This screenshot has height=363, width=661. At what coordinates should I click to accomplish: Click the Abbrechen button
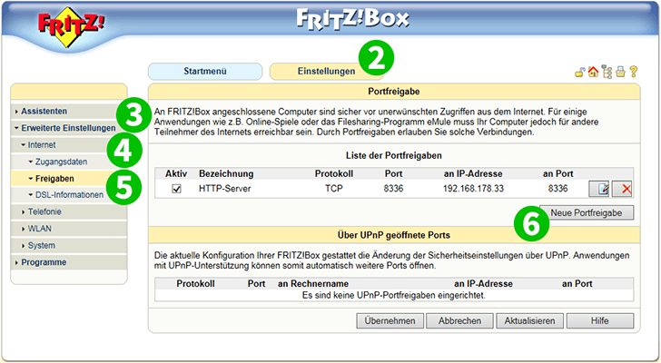(459, 321)
